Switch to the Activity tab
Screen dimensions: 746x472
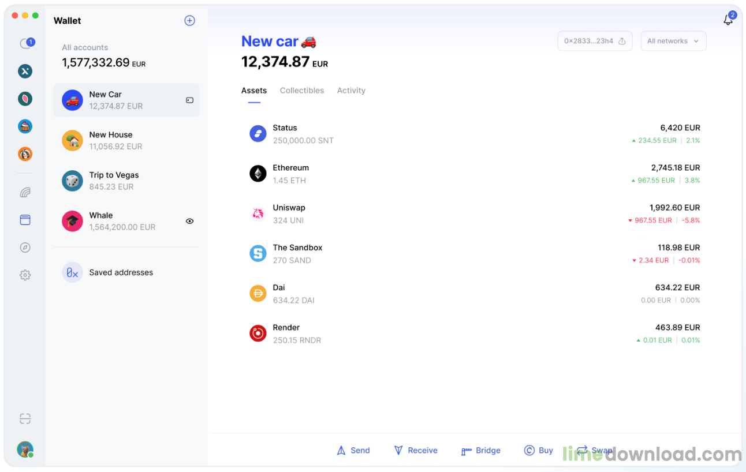point(351,91)
